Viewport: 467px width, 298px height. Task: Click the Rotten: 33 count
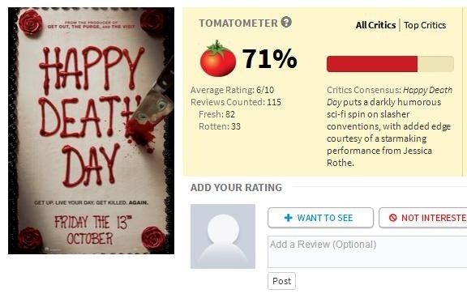point(220,126)
